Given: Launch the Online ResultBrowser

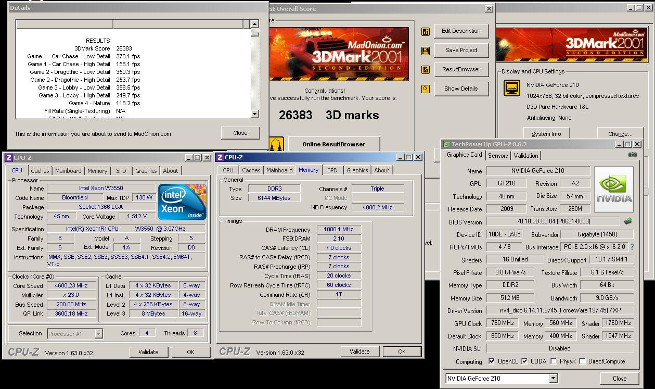Looking at the screenshot, I should [x=334, y=144].
